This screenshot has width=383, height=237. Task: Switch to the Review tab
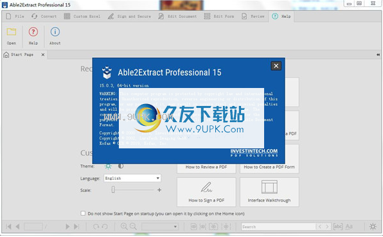tap(253, 16)
